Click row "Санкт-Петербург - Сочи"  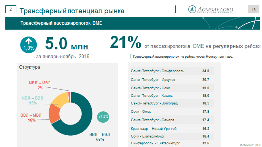click(x=172, y=88)
